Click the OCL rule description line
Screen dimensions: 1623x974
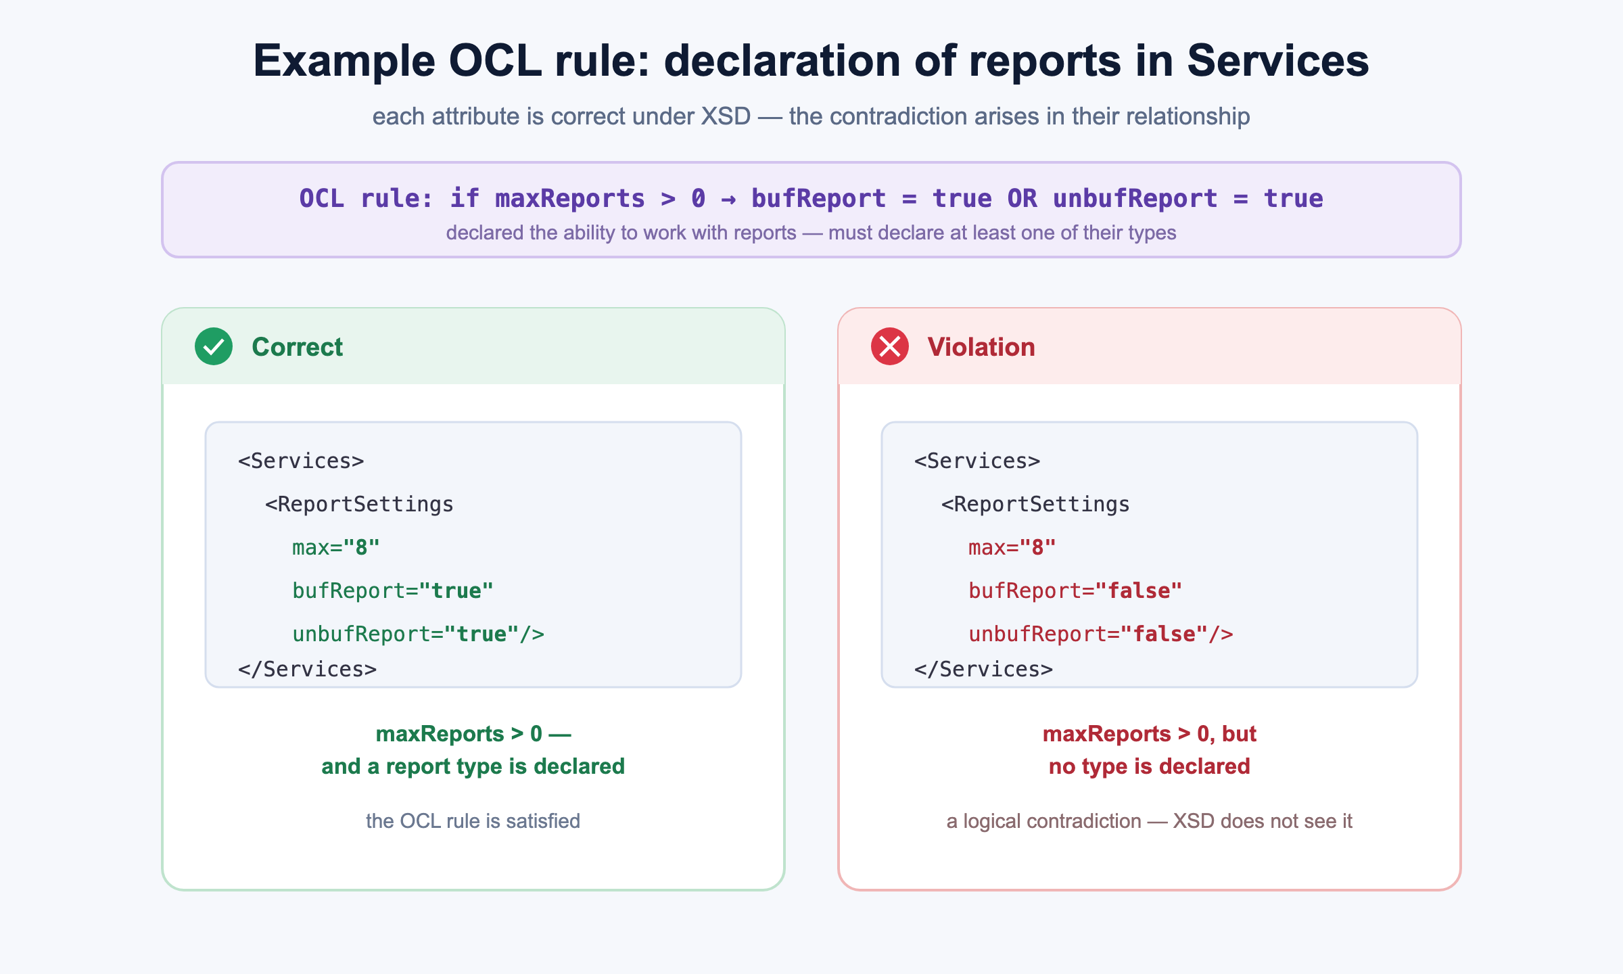pos(811,233)
